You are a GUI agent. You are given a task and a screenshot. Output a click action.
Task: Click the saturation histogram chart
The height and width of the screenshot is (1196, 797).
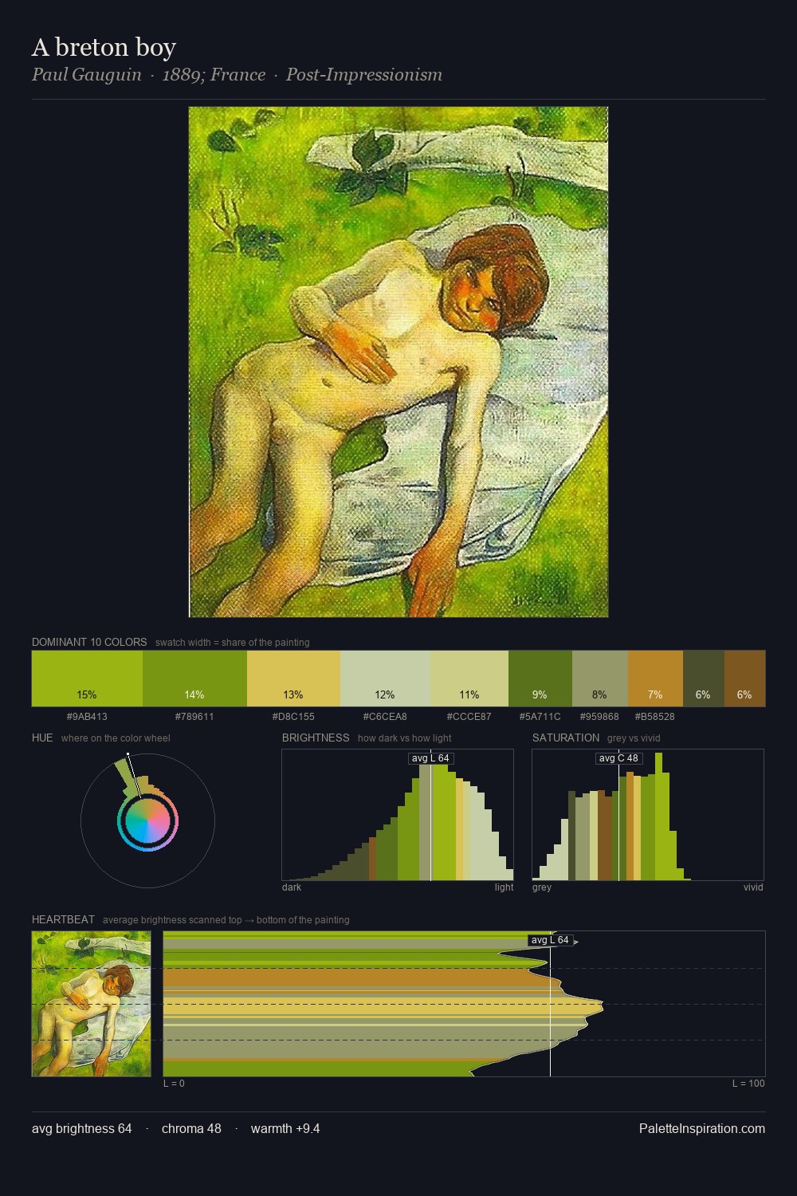click(x=648, y=815)
